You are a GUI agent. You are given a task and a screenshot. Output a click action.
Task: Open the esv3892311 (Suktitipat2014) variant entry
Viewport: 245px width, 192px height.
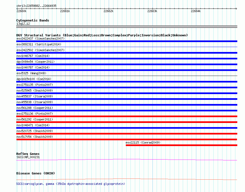tap(39, 44)
